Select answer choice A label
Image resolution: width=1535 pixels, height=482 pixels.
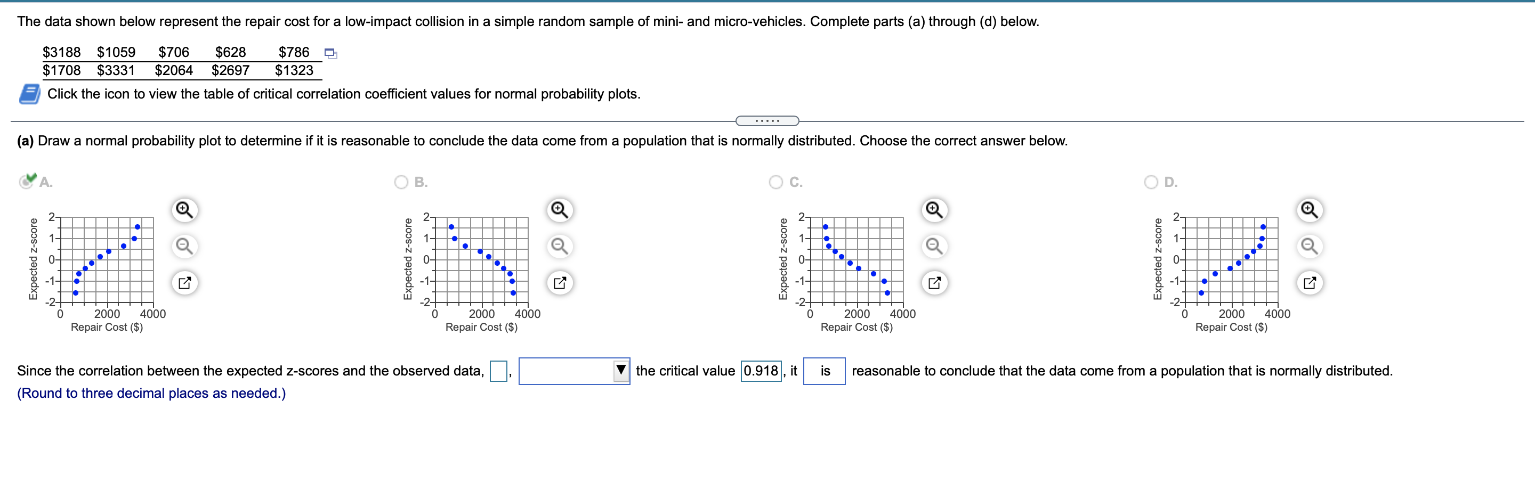click(x=45, y=182)
